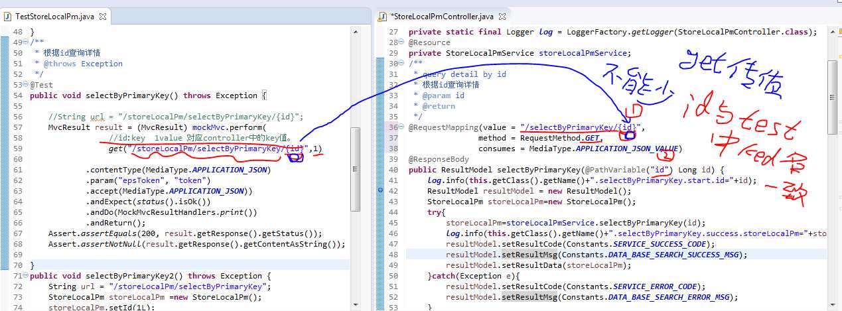Click the "/storeLocalPm/selectByPrimaryKey/{id}" string in get call
The width and height of the screenshot is (842, 311).
pyautogui.click(x=218, y=149)
